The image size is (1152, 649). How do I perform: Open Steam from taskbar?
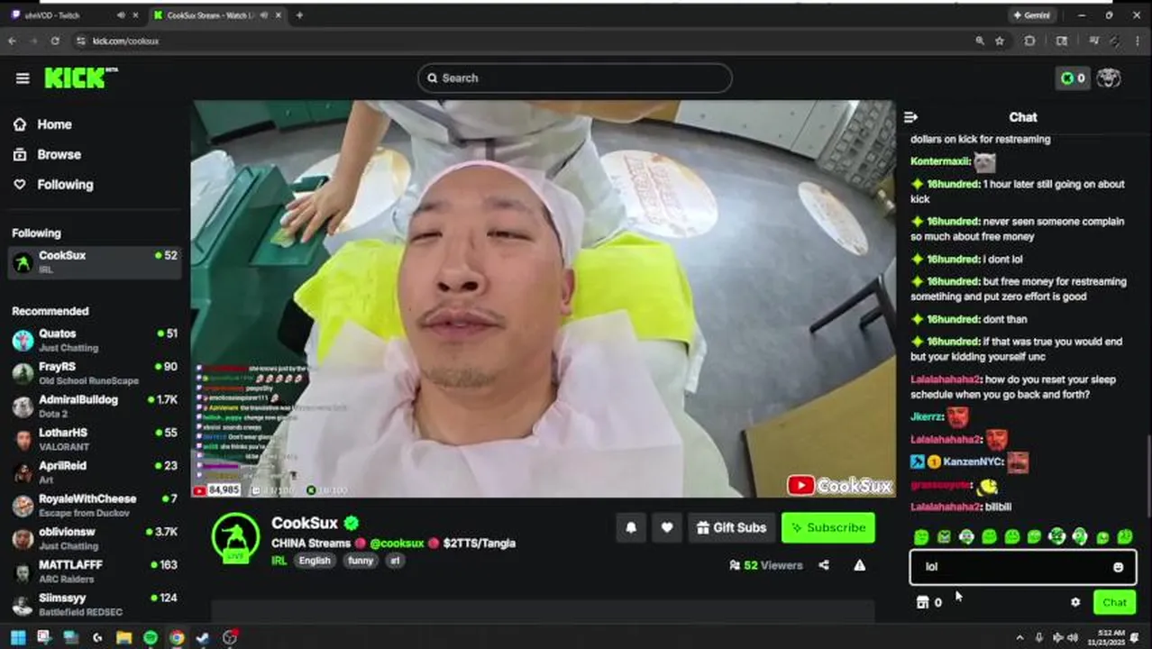coord(203,637)
